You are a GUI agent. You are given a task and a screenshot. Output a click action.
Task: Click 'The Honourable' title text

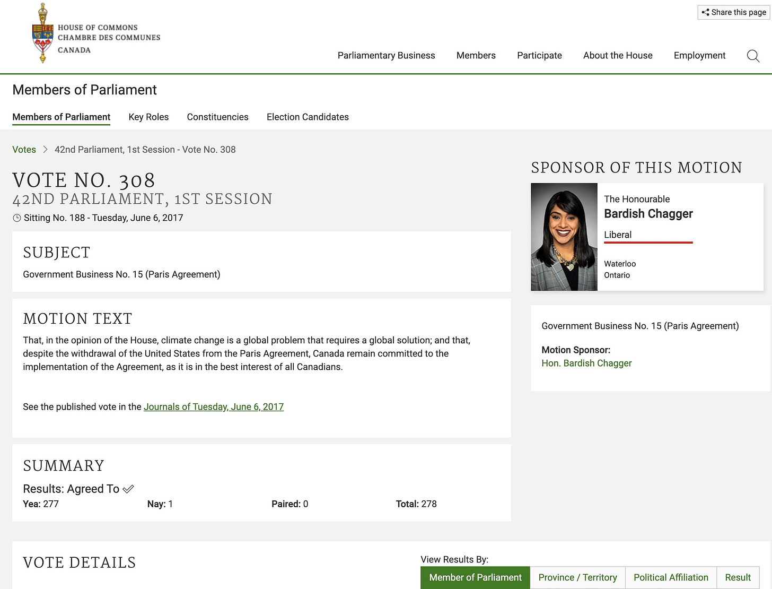point(637,199)
